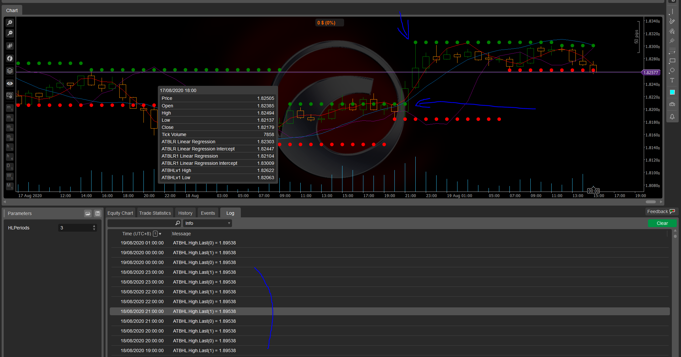Click the Chart tab

click(x=12, y=10)
